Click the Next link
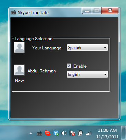The height and width of the screenshot is (140, 126). coord(20,81)
